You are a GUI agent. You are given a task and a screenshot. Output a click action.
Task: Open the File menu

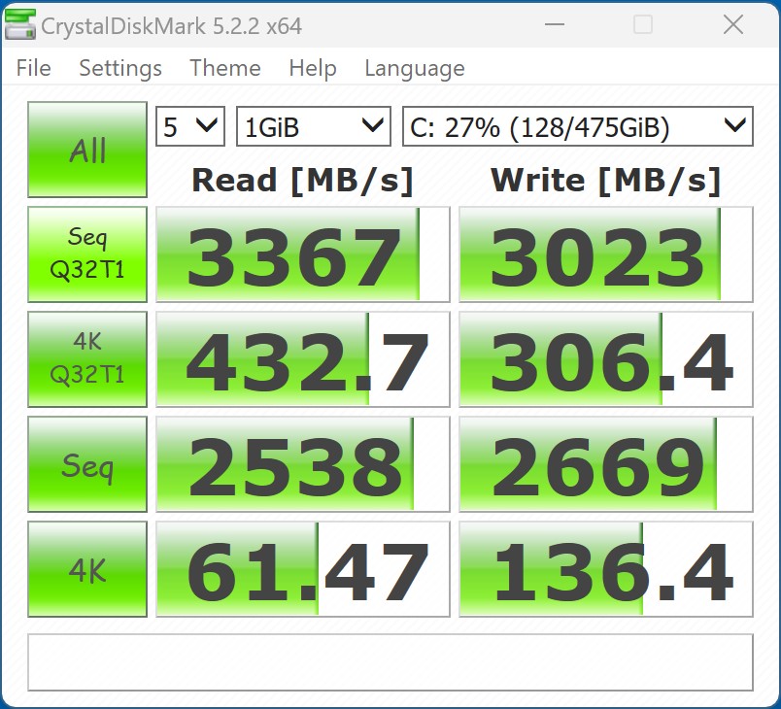tap(33, 68)
